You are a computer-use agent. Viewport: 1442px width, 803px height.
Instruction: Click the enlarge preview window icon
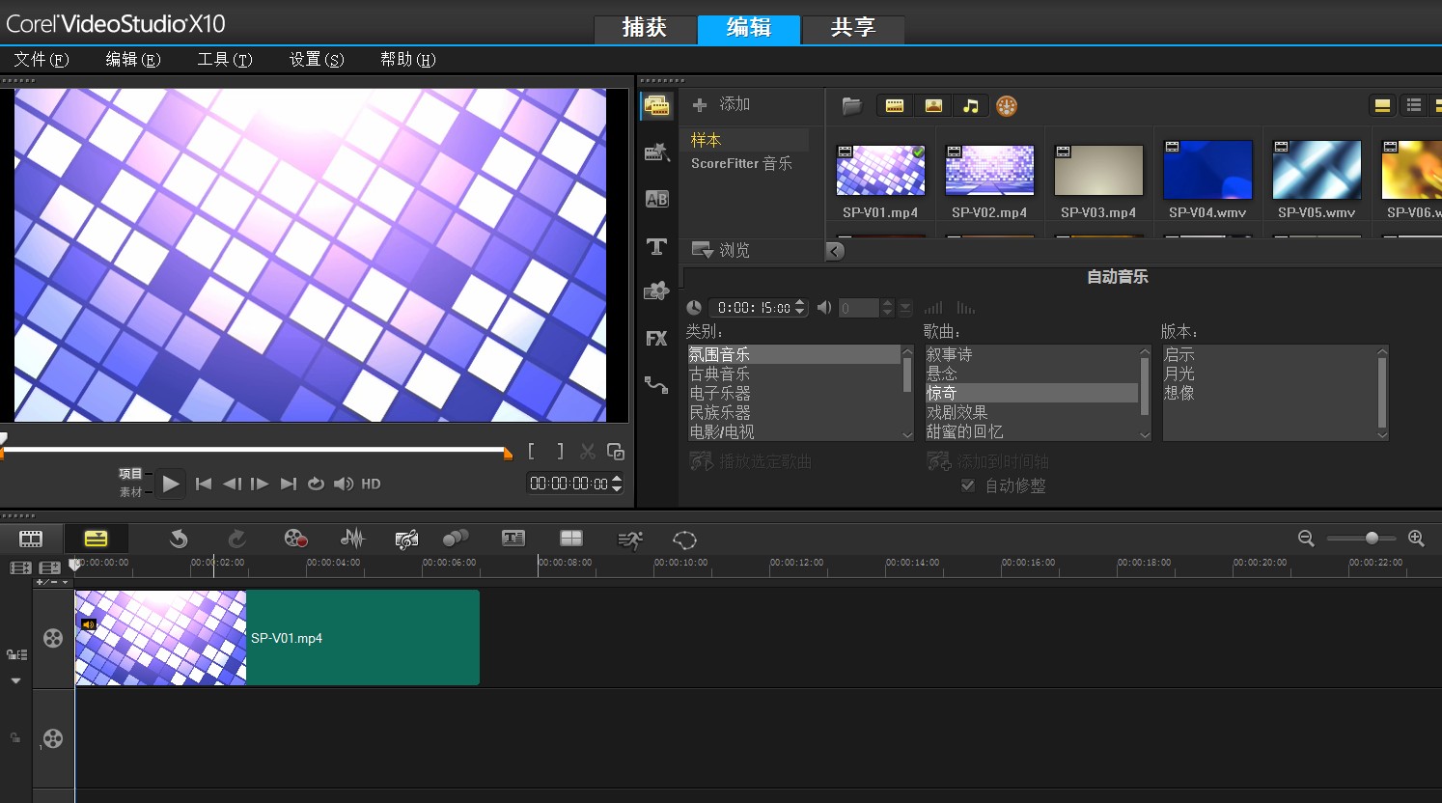(615, 451)
